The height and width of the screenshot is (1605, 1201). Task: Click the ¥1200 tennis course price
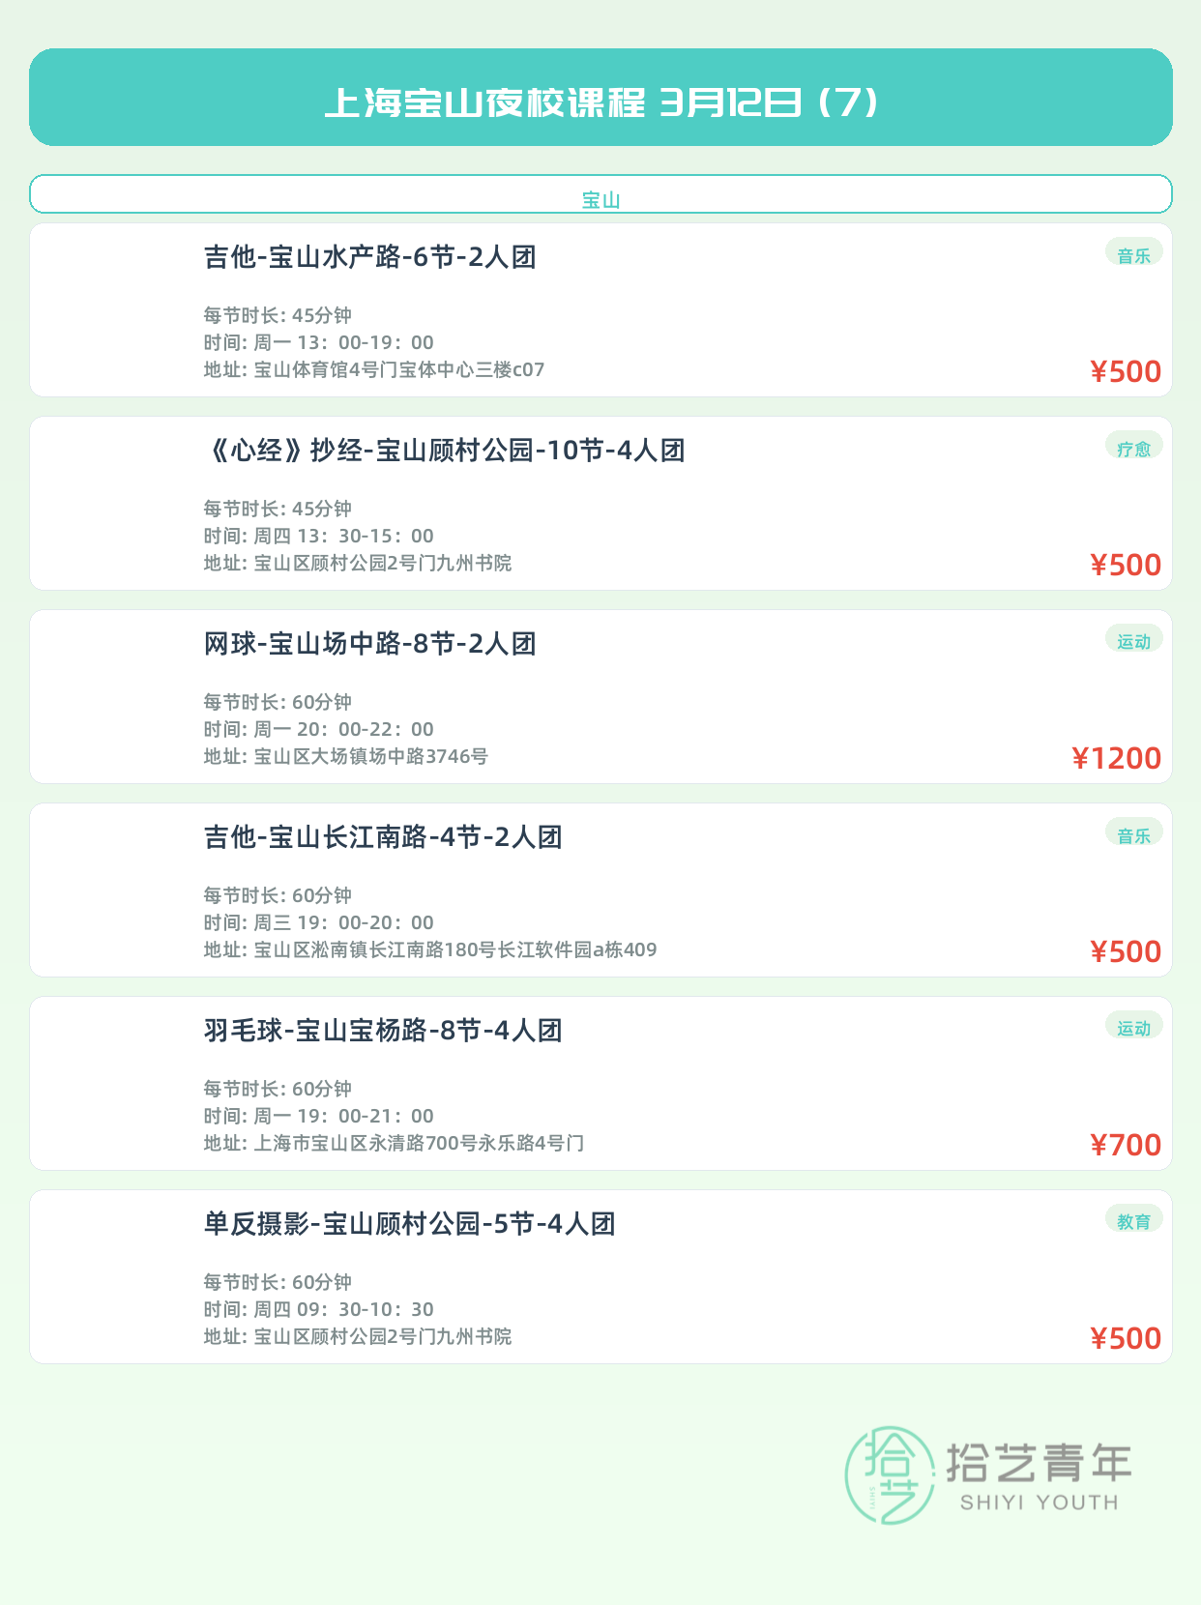tap(1116, 758)
